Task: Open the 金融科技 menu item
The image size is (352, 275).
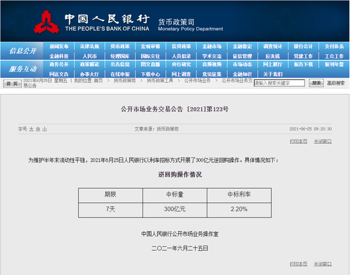Action: pos(59,56)
